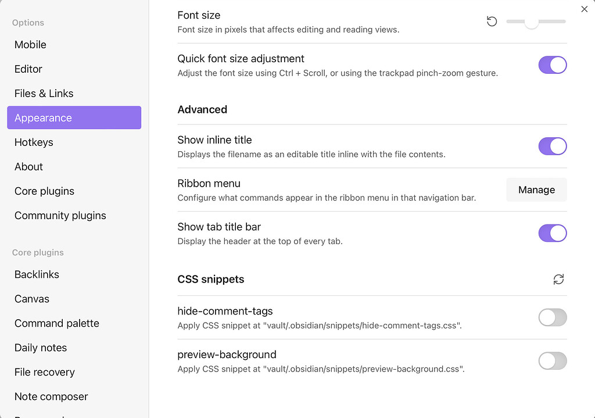Open Files & Links settings

click(x=44, y=94)
